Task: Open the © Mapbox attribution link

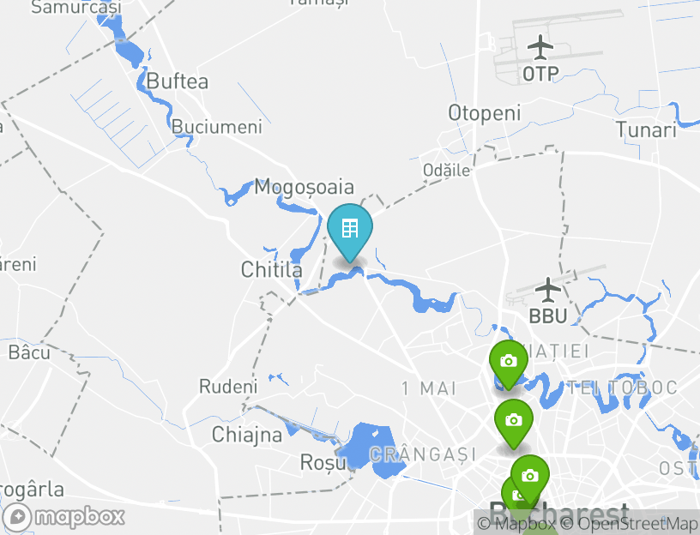Action: point(517,524)
